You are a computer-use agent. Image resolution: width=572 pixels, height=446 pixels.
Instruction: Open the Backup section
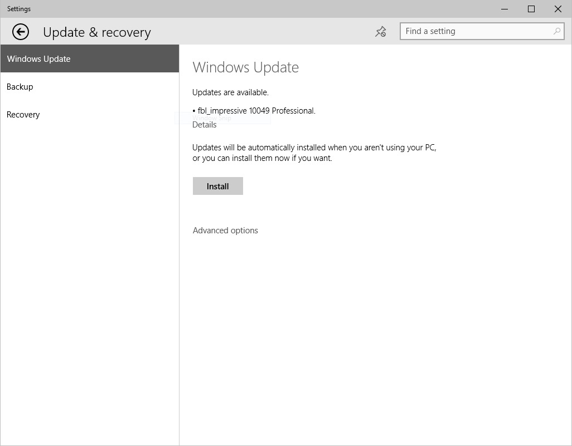[90, 87]
